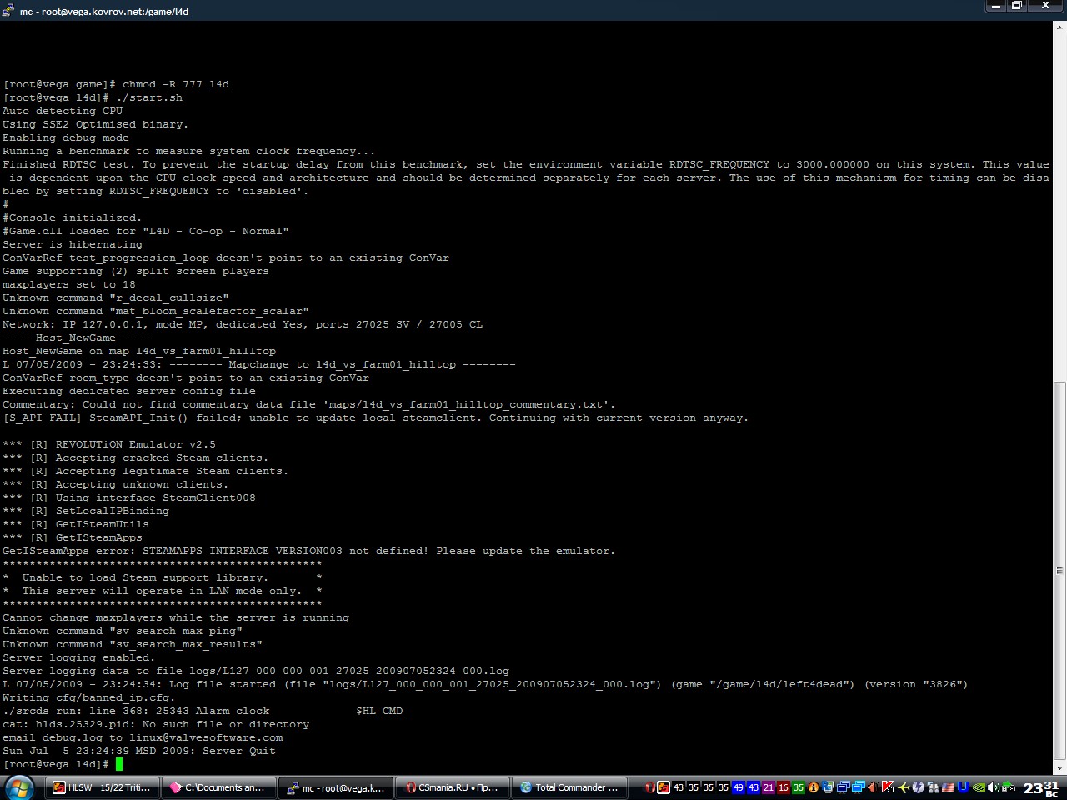Screen dimensions: 1067x800
Task: Open the orange info tray icon
Action: [814, 787]
